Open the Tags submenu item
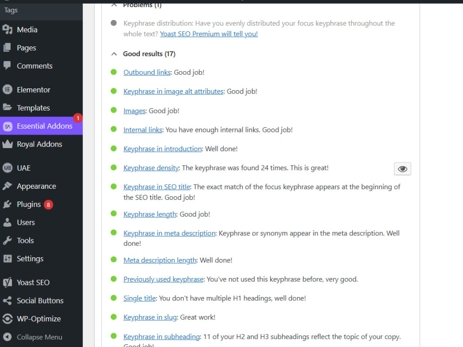 [11, 10]
